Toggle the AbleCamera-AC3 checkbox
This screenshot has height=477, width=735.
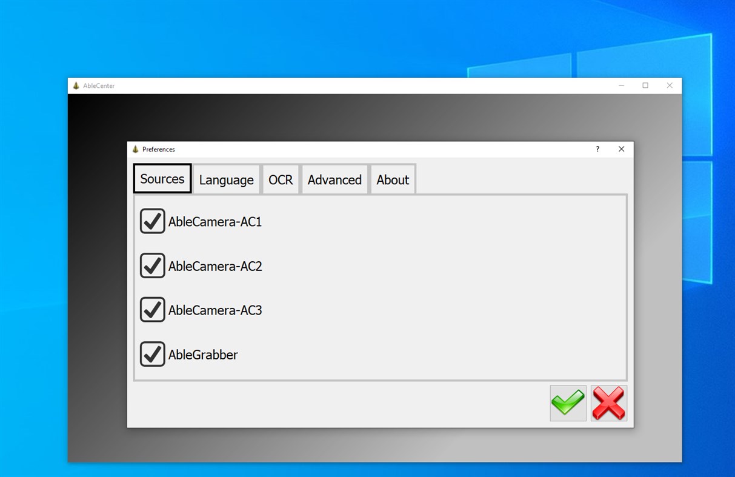[x=152, y=310]
